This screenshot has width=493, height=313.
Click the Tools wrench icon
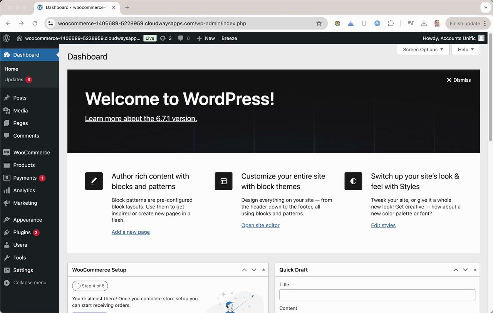click(7, 257)
